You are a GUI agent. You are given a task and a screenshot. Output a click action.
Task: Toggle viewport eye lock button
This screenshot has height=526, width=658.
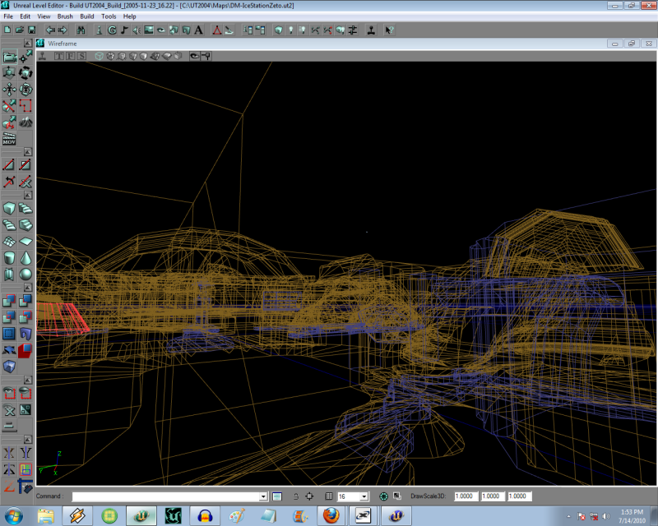click(x=194, y=56)
